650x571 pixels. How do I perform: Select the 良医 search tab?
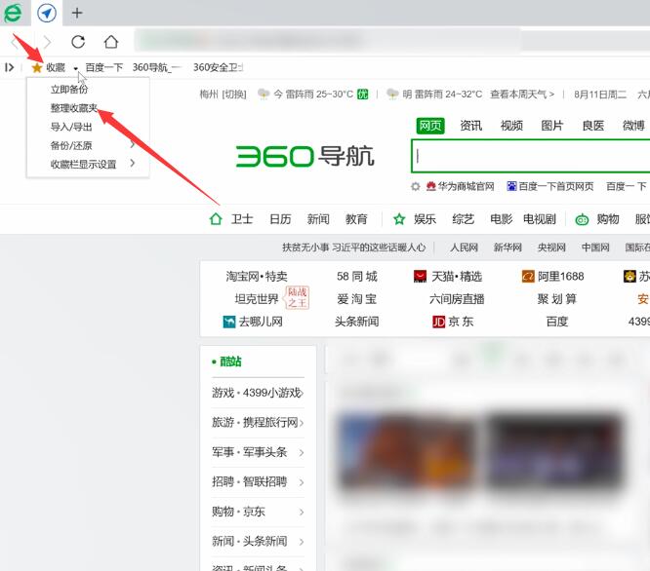tap(592, 126)
